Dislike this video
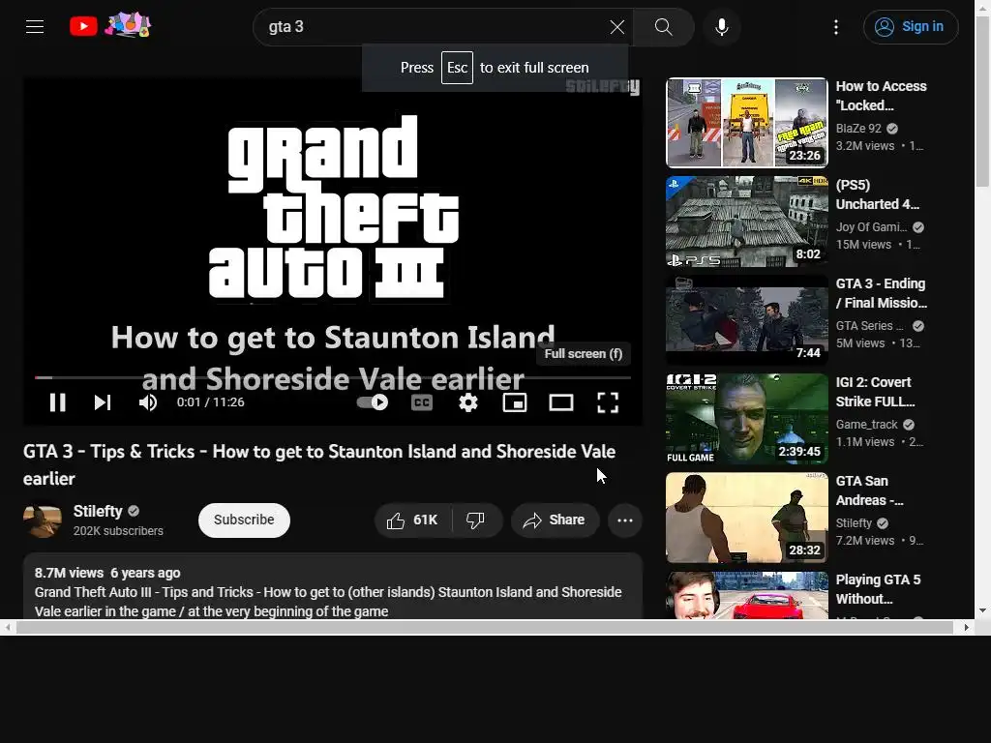The image size is (991, 743). coord(476,520)
